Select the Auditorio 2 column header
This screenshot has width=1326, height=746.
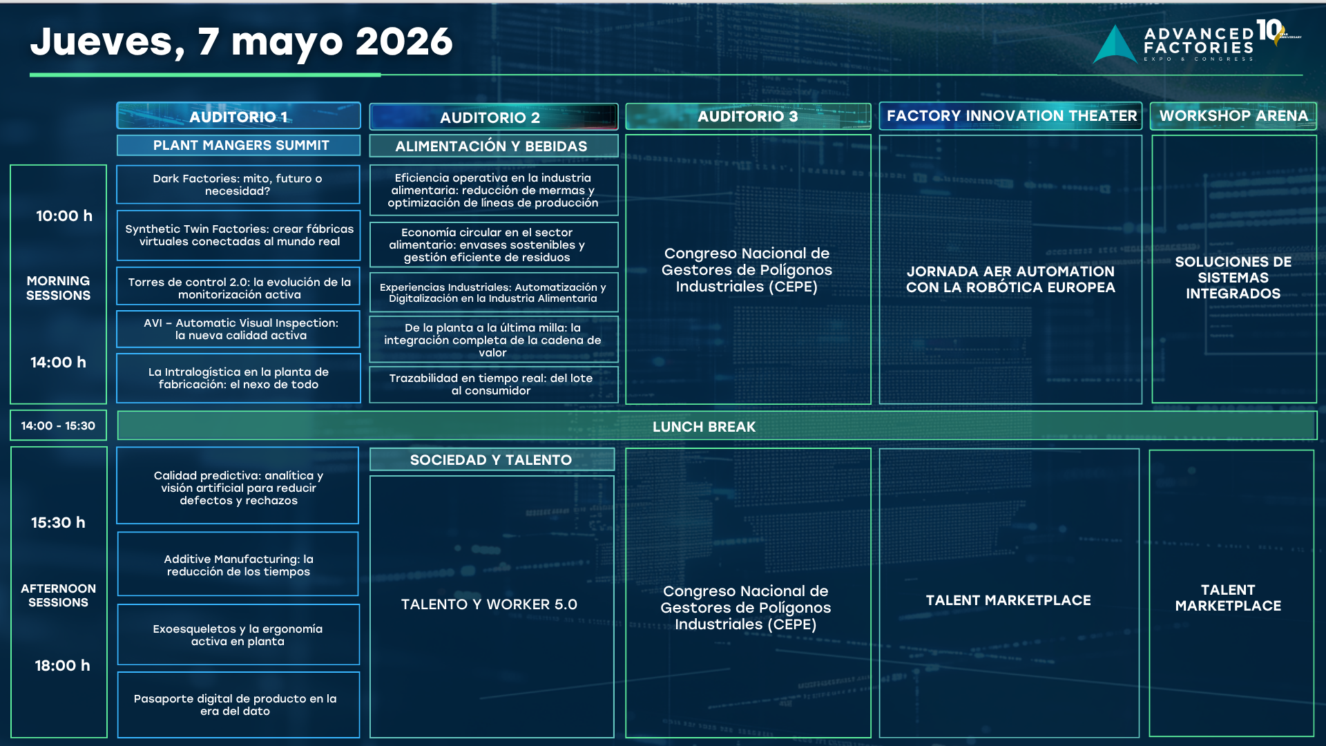tap(493, 117)
